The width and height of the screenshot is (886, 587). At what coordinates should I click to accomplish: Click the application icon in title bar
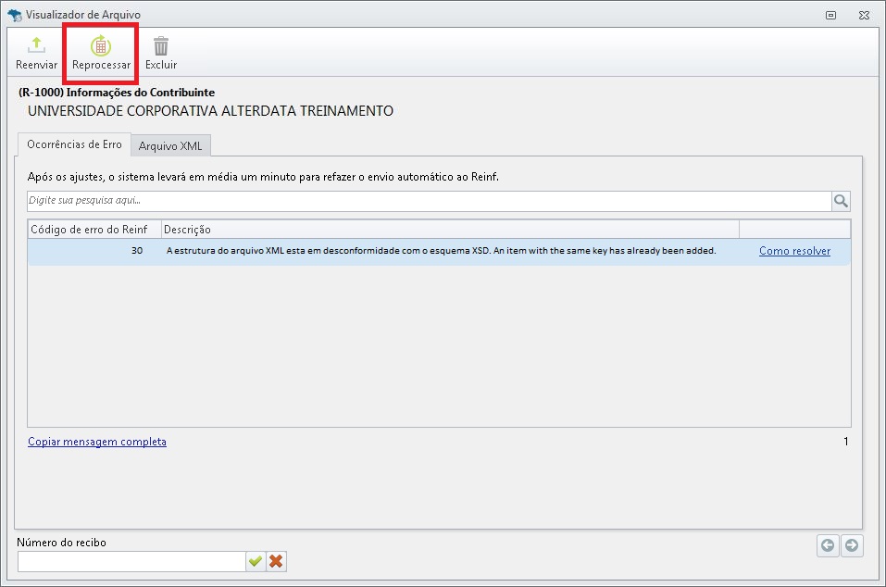15,15
